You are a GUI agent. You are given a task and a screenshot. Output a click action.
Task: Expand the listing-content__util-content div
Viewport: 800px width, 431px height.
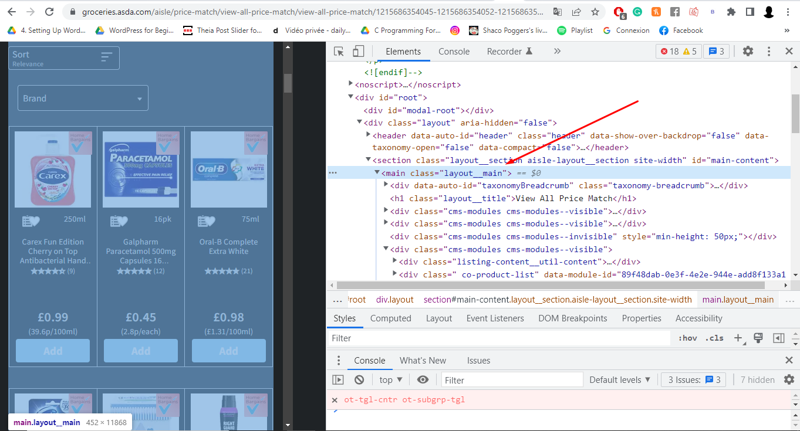pyautogui.click(x=395, y=262)
